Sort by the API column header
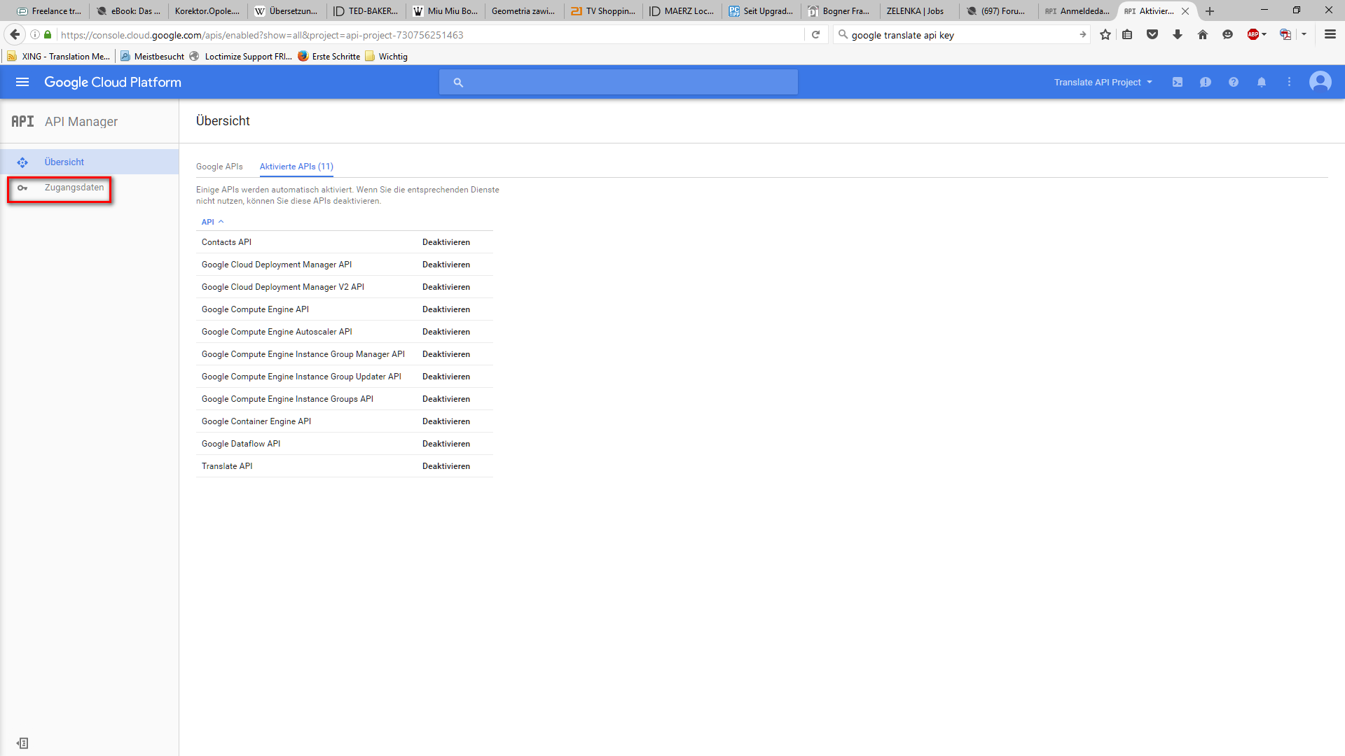Viewport: 1345px width, 756px height. 212,222
